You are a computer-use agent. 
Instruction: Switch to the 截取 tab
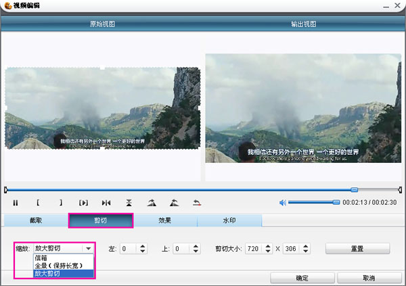coord(36,220)
